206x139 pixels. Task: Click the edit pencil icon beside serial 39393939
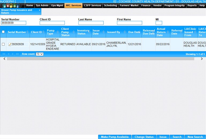tap(10, 44)
